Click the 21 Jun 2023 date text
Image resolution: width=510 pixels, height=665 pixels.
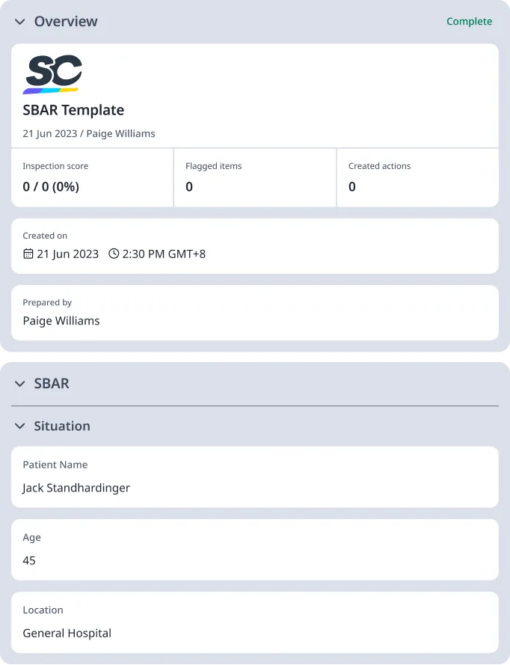[49, 133]
